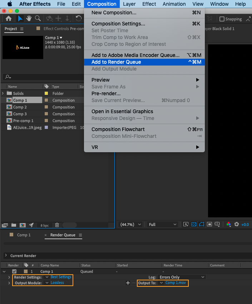Choose New Composition menu item

pyautogui.click(x=144, y=13)
